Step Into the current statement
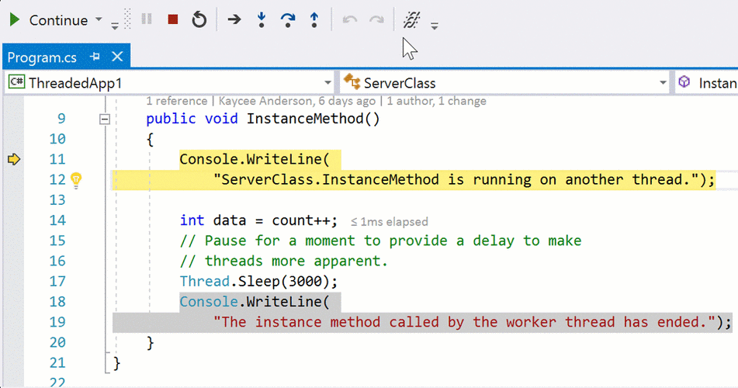 (x=262, y=19)
